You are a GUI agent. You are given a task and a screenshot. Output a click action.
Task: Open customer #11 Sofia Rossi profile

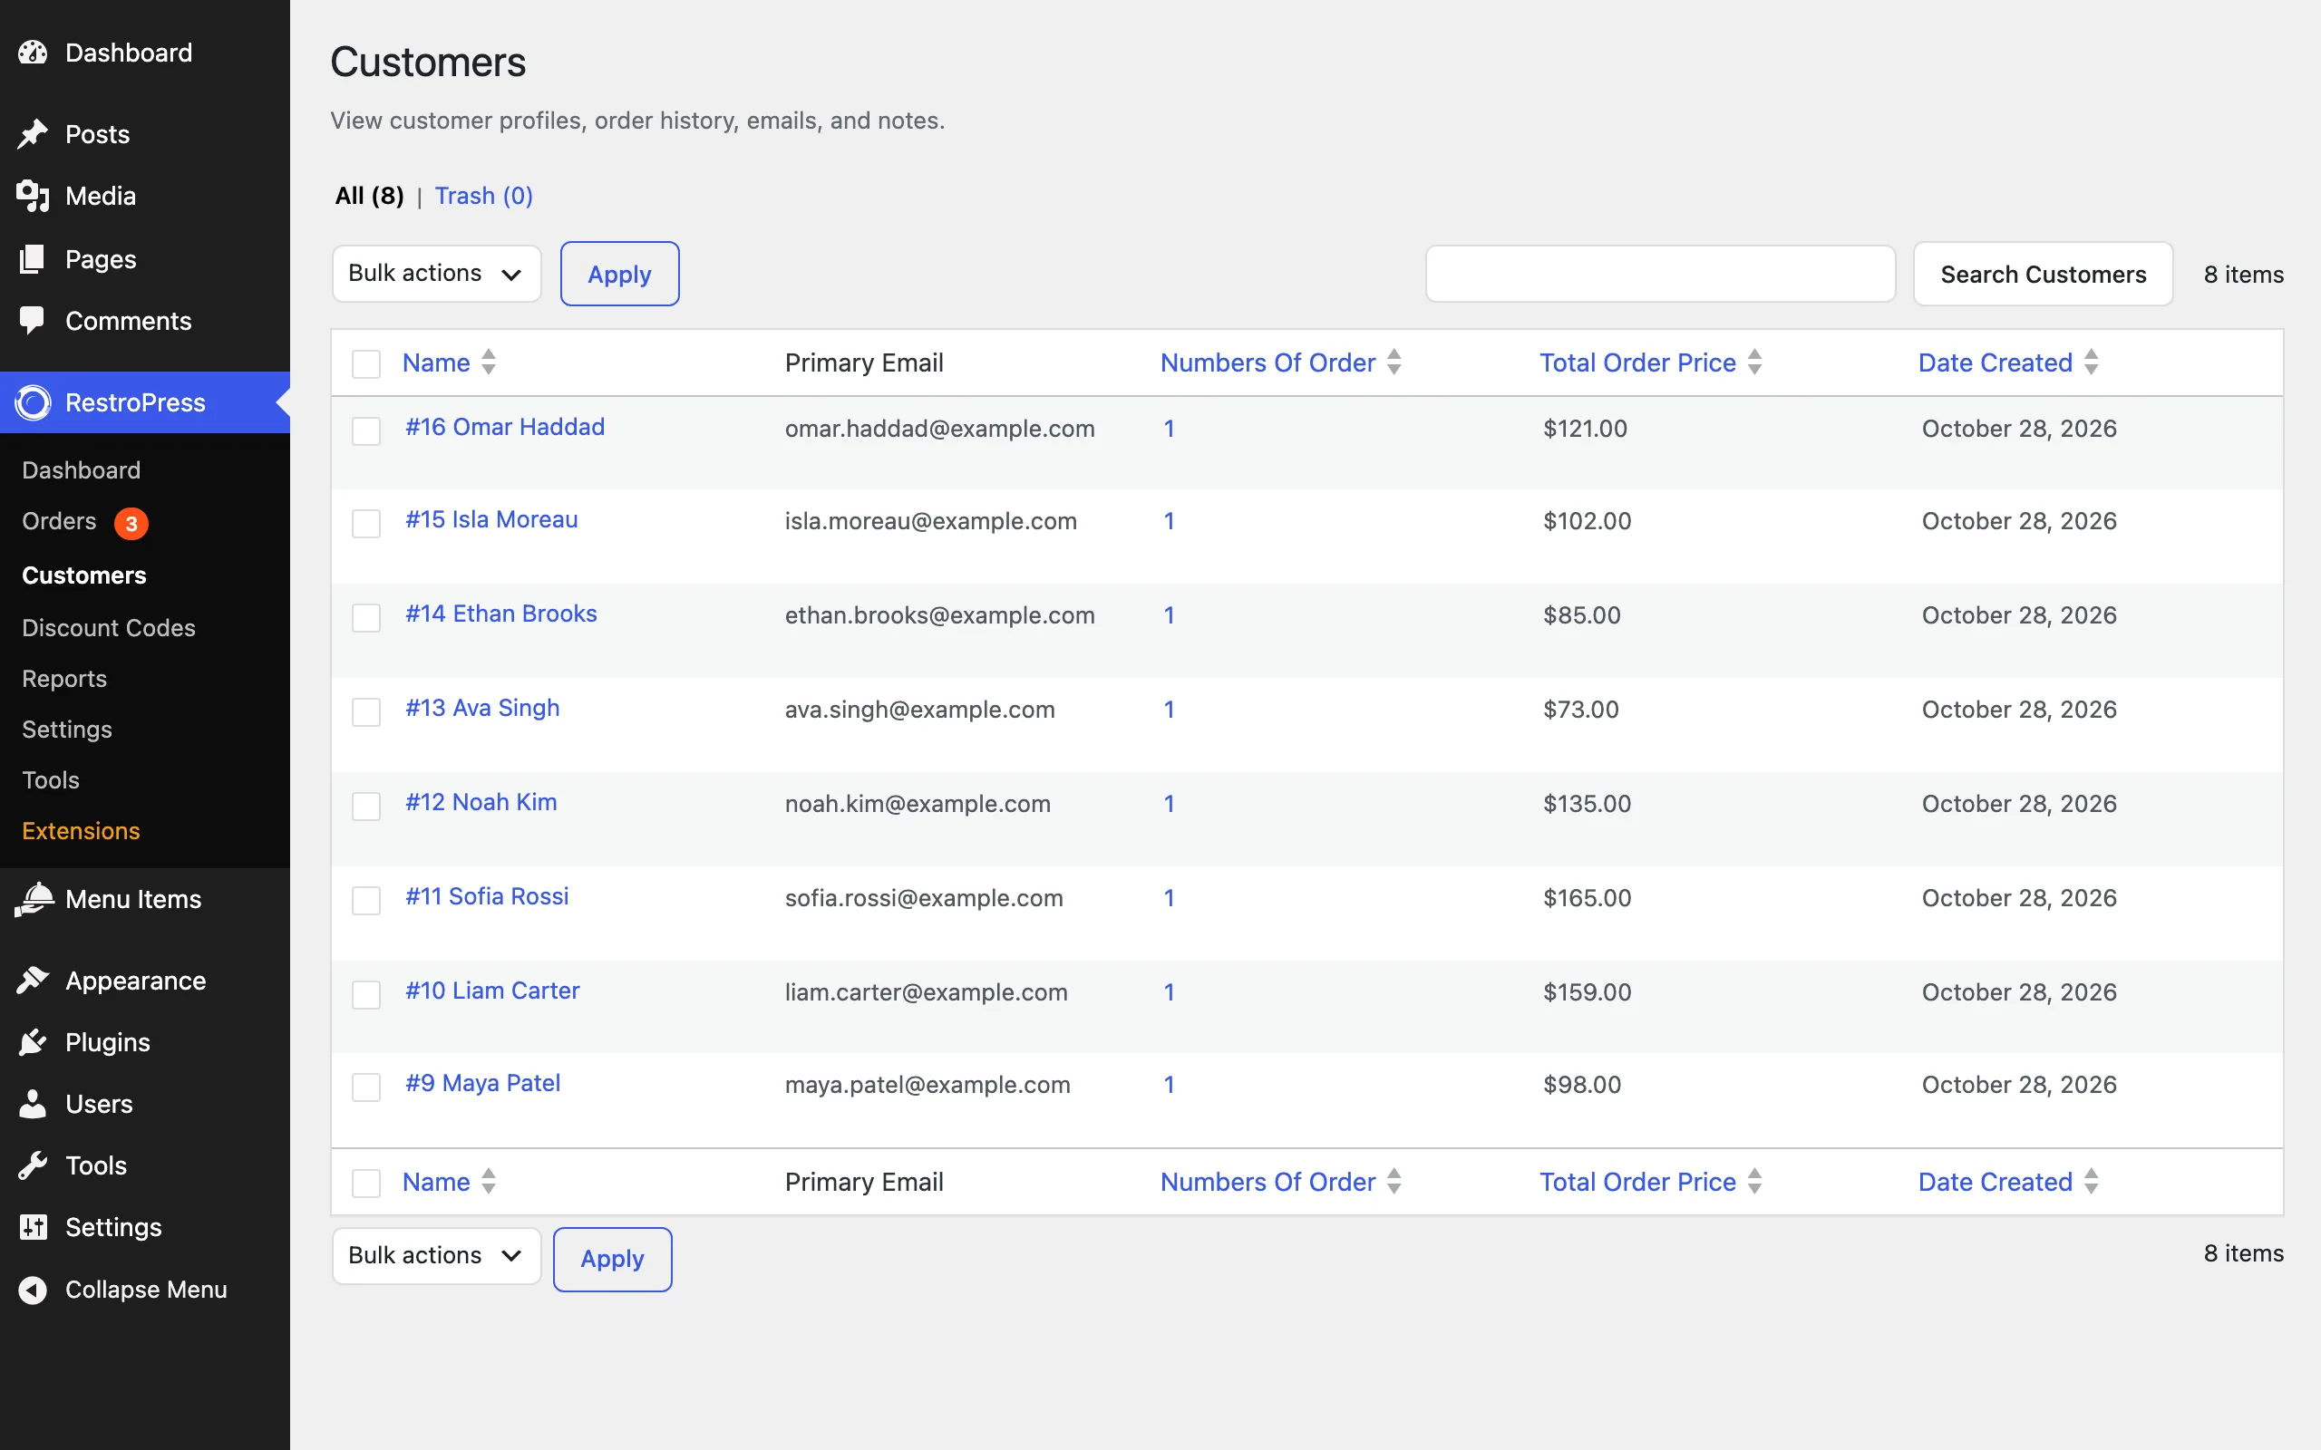click(486, 896)
